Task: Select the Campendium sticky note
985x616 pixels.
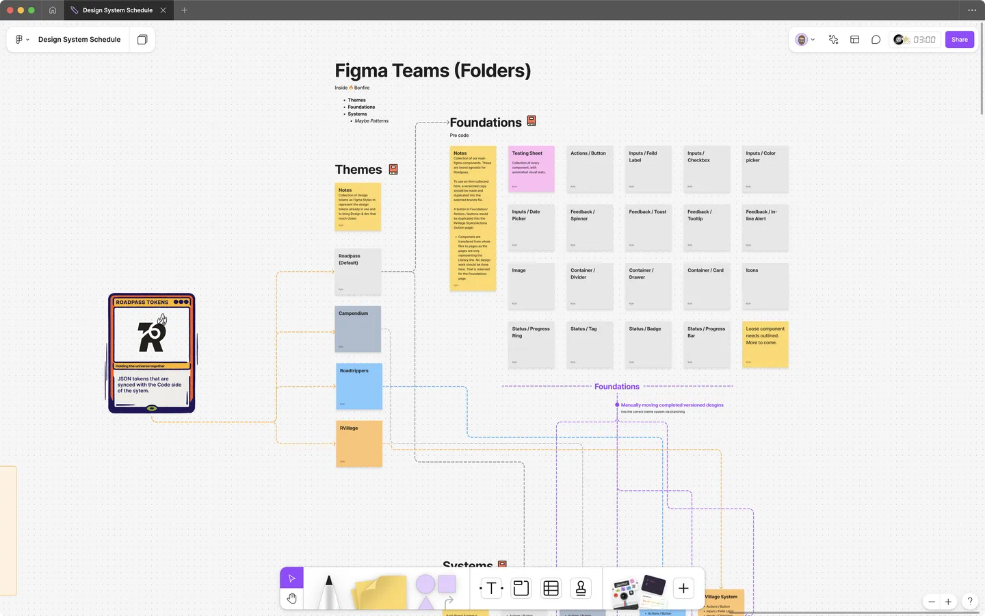Action: (x=358, y=329)
